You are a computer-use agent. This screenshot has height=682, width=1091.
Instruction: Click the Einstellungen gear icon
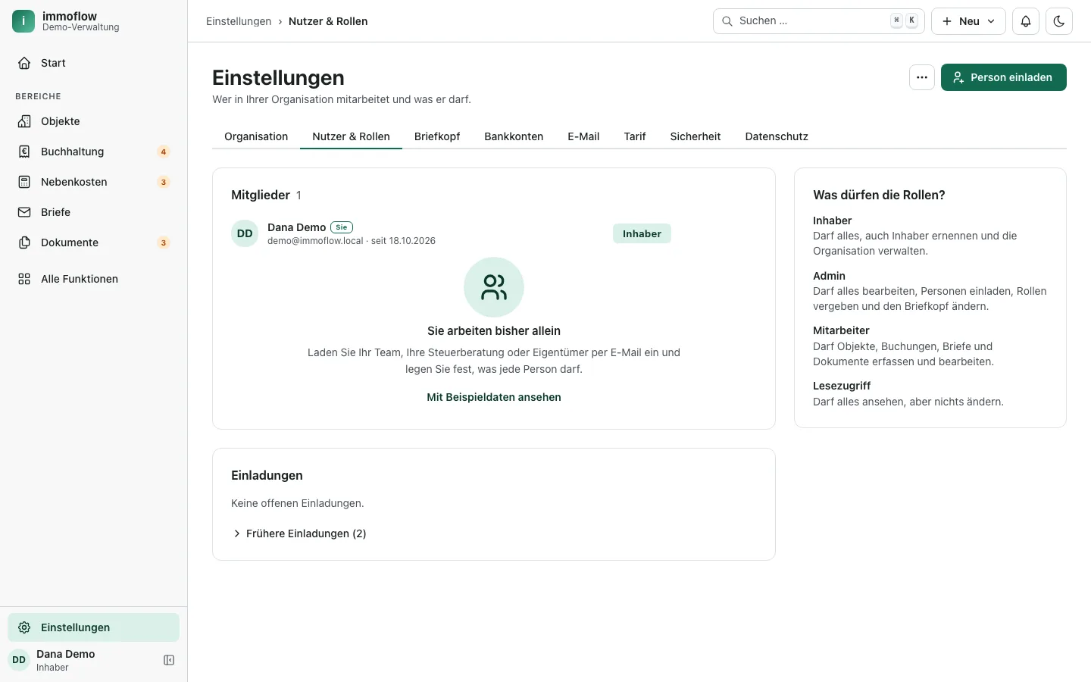point(24,627)
